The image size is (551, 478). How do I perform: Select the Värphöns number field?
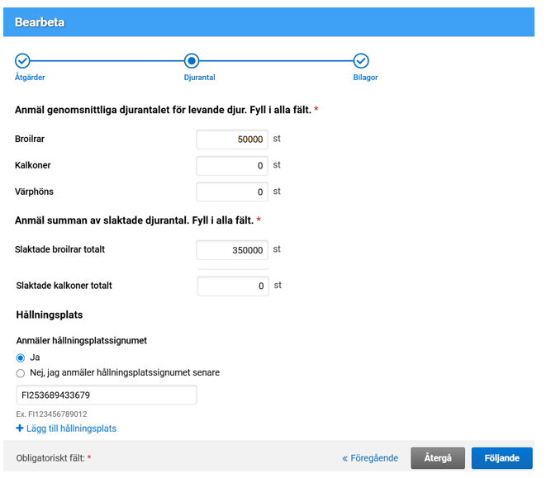[x=232, y=192]
